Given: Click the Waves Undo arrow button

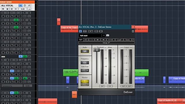Looking at the screenshot, I should 86,40.
